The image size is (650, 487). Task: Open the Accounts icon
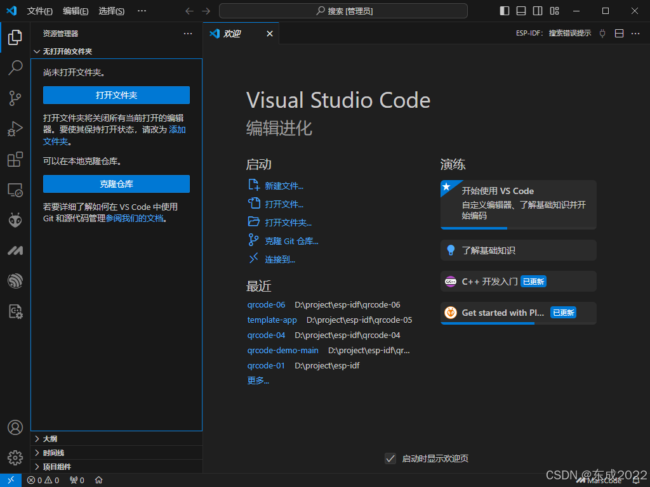coord(15,427)
